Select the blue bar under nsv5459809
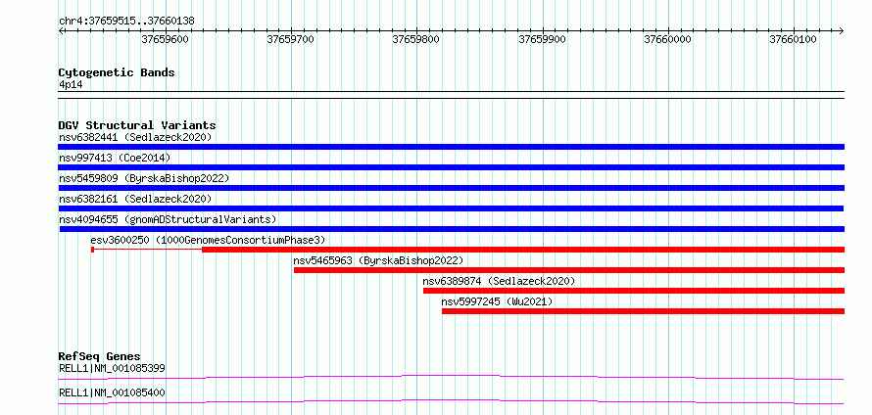The width and height of the screenshot is (872, 415). 451,188
